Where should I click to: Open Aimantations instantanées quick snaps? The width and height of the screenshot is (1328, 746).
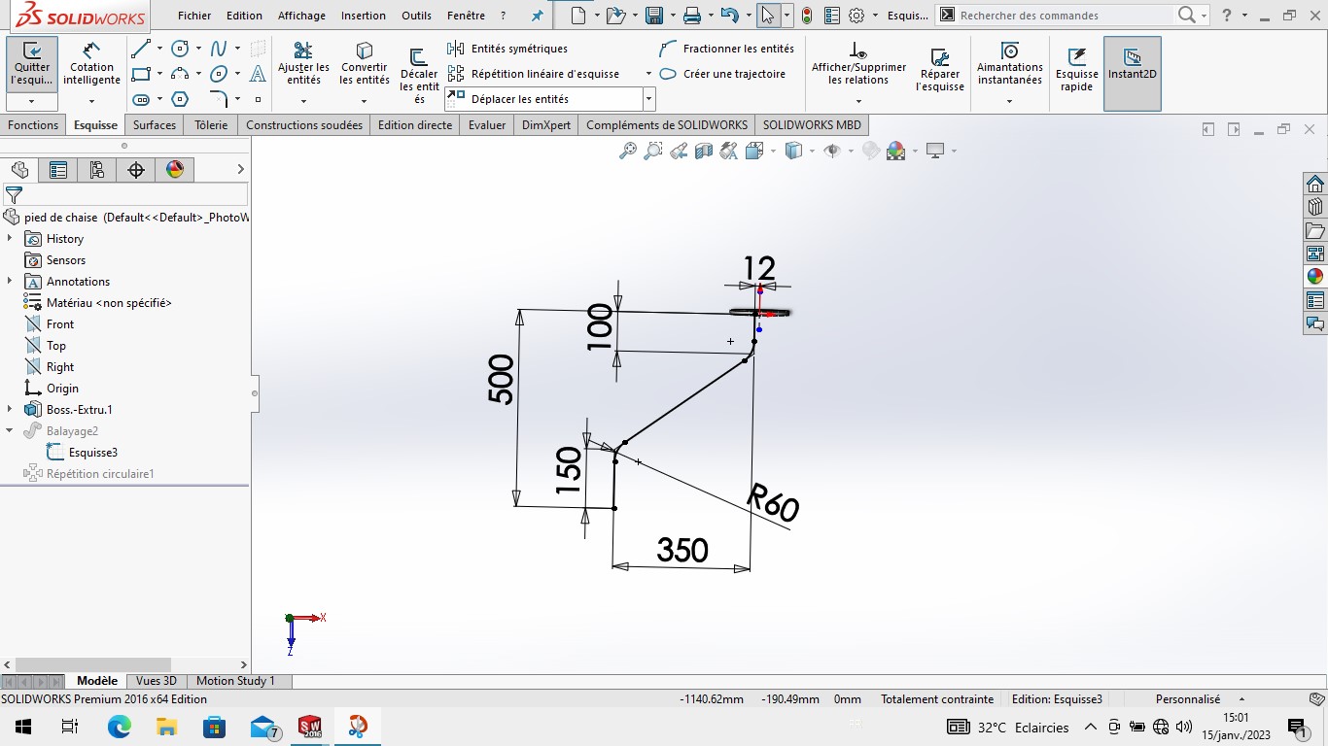click(1010, 64)
